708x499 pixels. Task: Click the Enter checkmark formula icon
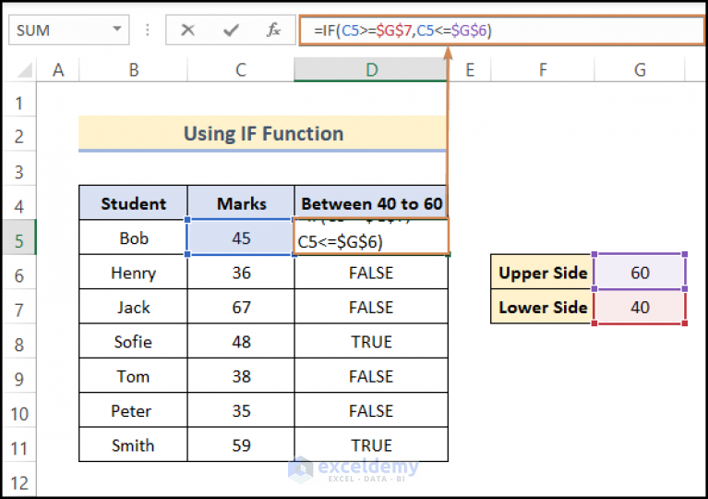click(x=231, y=30)
